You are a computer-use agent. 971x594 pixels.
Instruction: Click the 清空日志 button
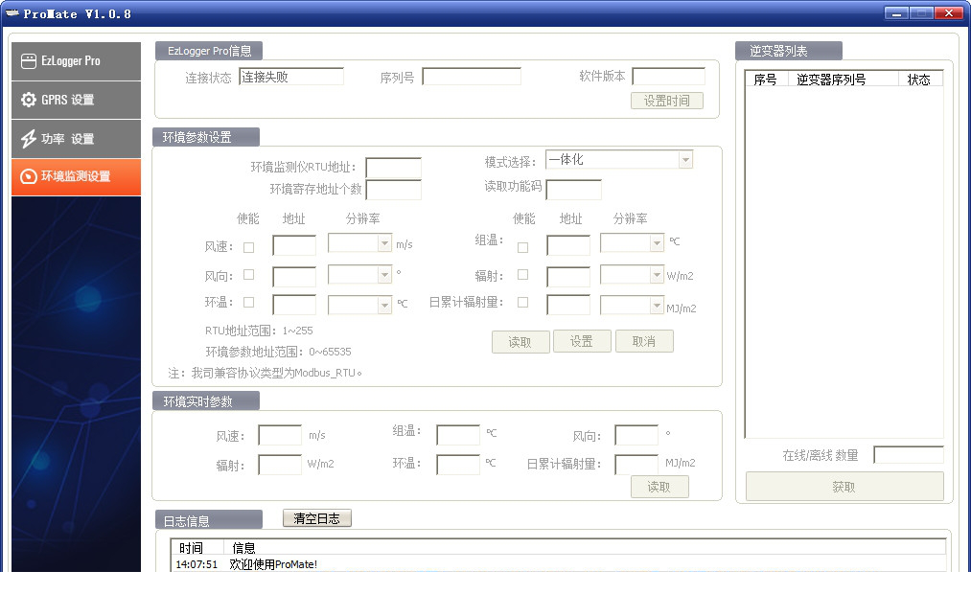tap(317, 518)
